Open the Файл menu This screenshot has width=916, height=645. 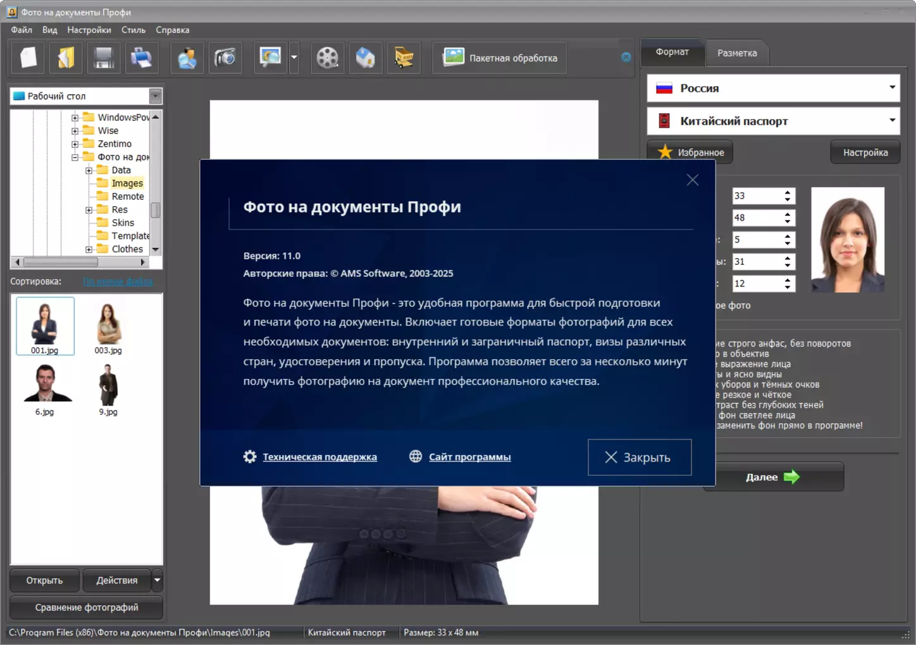click(x=22, y=30)
